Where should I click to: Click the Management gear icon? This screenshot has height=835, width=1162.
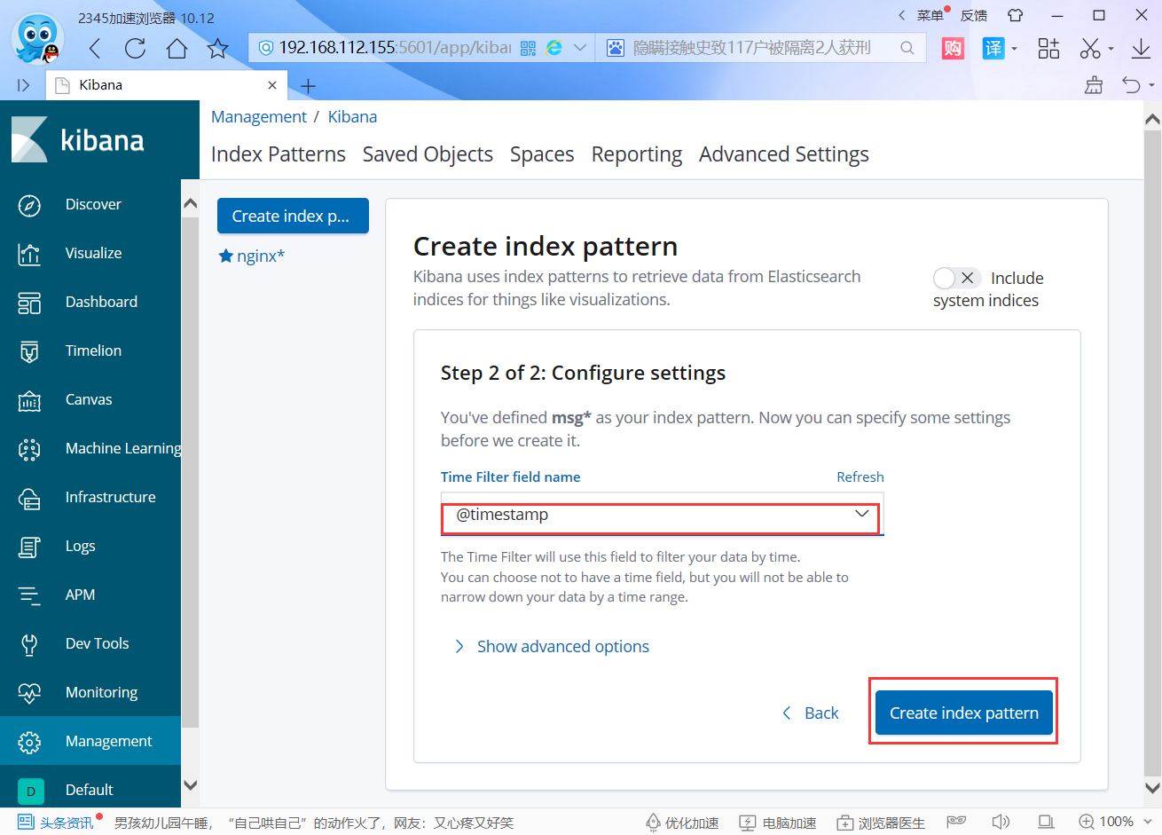(x=29, y=742)
